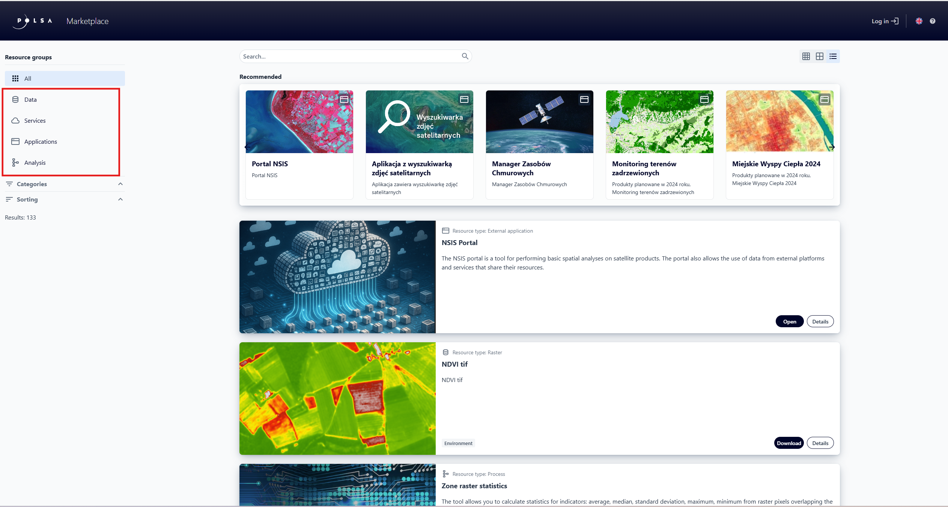The image size is (948, 507).
Task: Click the search magnifier icon
Action: [465, 56]
